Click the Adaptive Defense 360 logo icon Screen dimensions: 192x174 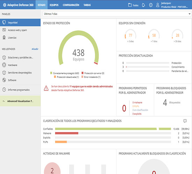5,5
